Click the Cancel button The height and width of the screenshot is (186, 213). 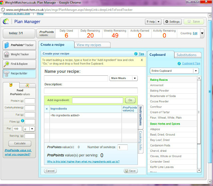(50, 171)
